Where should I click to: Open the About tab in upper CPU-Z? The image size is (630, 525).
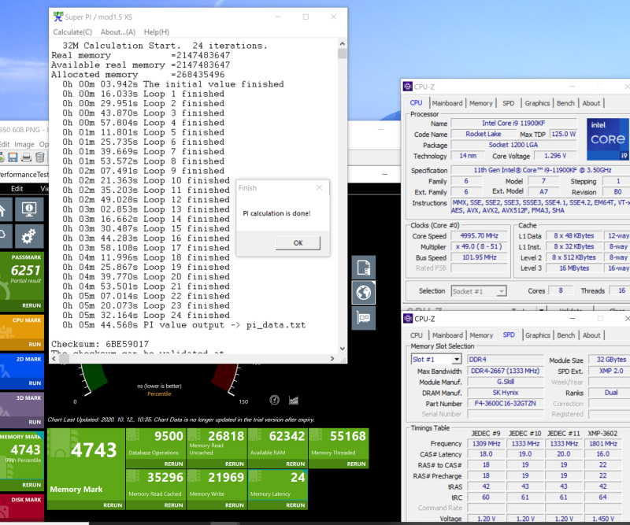[x=591, y=103]
